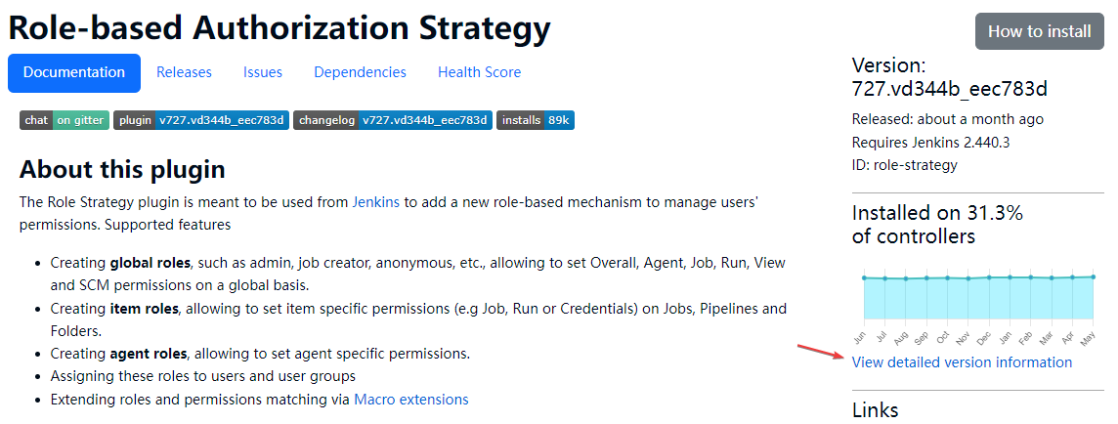Click the About this plugin heading
Viewport: 1118px width, 424px height.
click(x=122, y=169)
